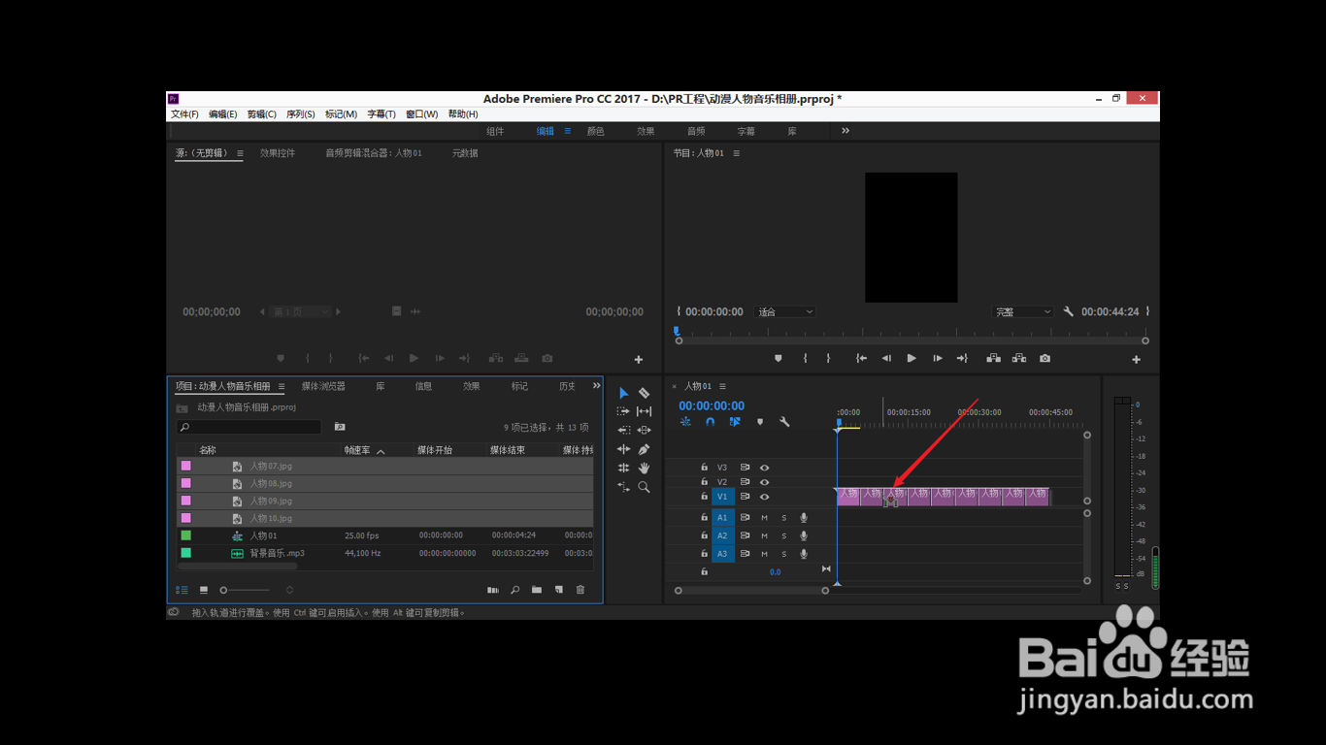Add marker in the timeline panel
The width and height of the screenshot is (1326, 745).
click(x=760, y=422)
